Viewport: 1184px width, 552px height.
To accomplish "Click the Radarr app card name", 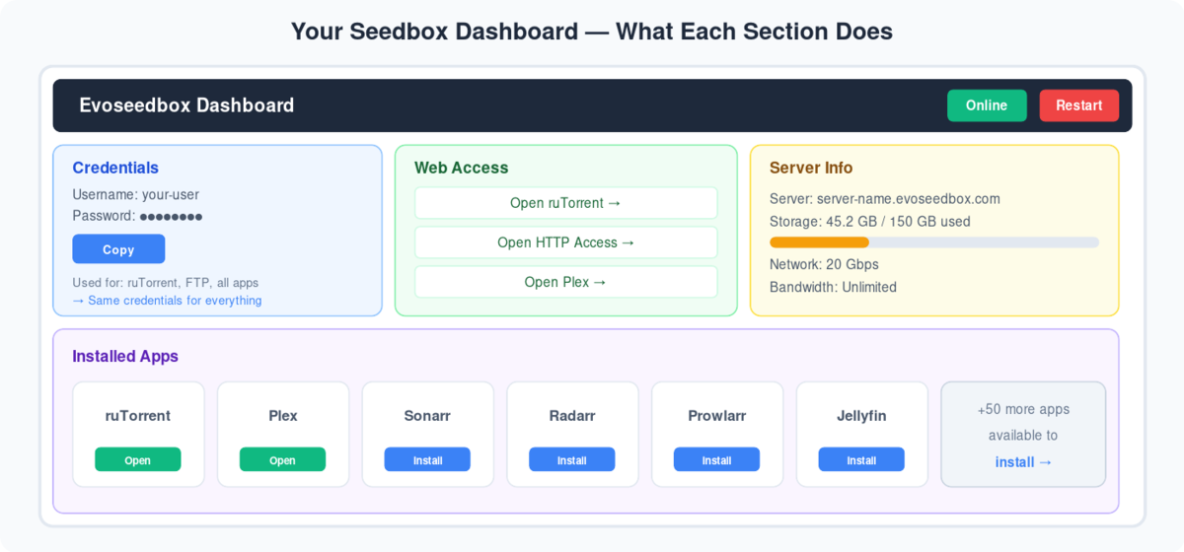I will pyautogui.click(x=572, y=416).
